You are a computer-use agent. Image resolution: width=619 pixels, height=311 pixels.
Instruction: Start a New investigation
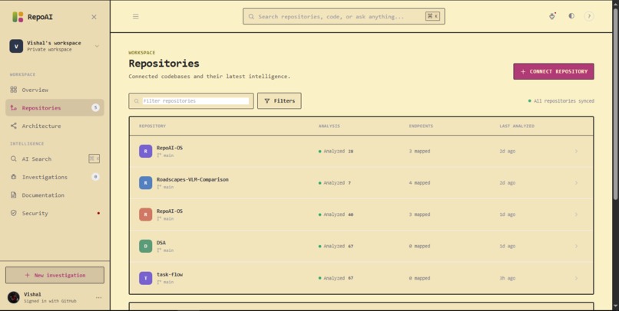(x=55, y=275)
